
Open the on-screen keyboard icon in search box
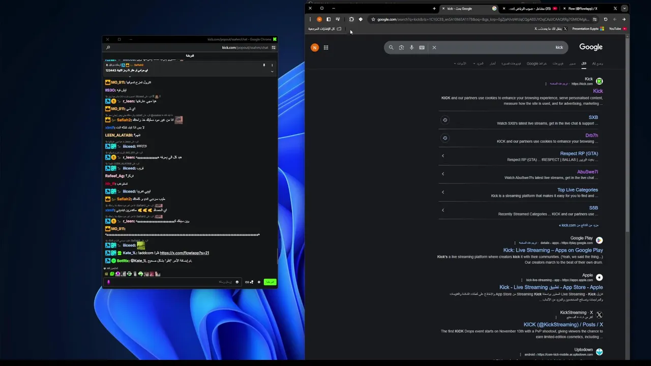coord(422,47)
